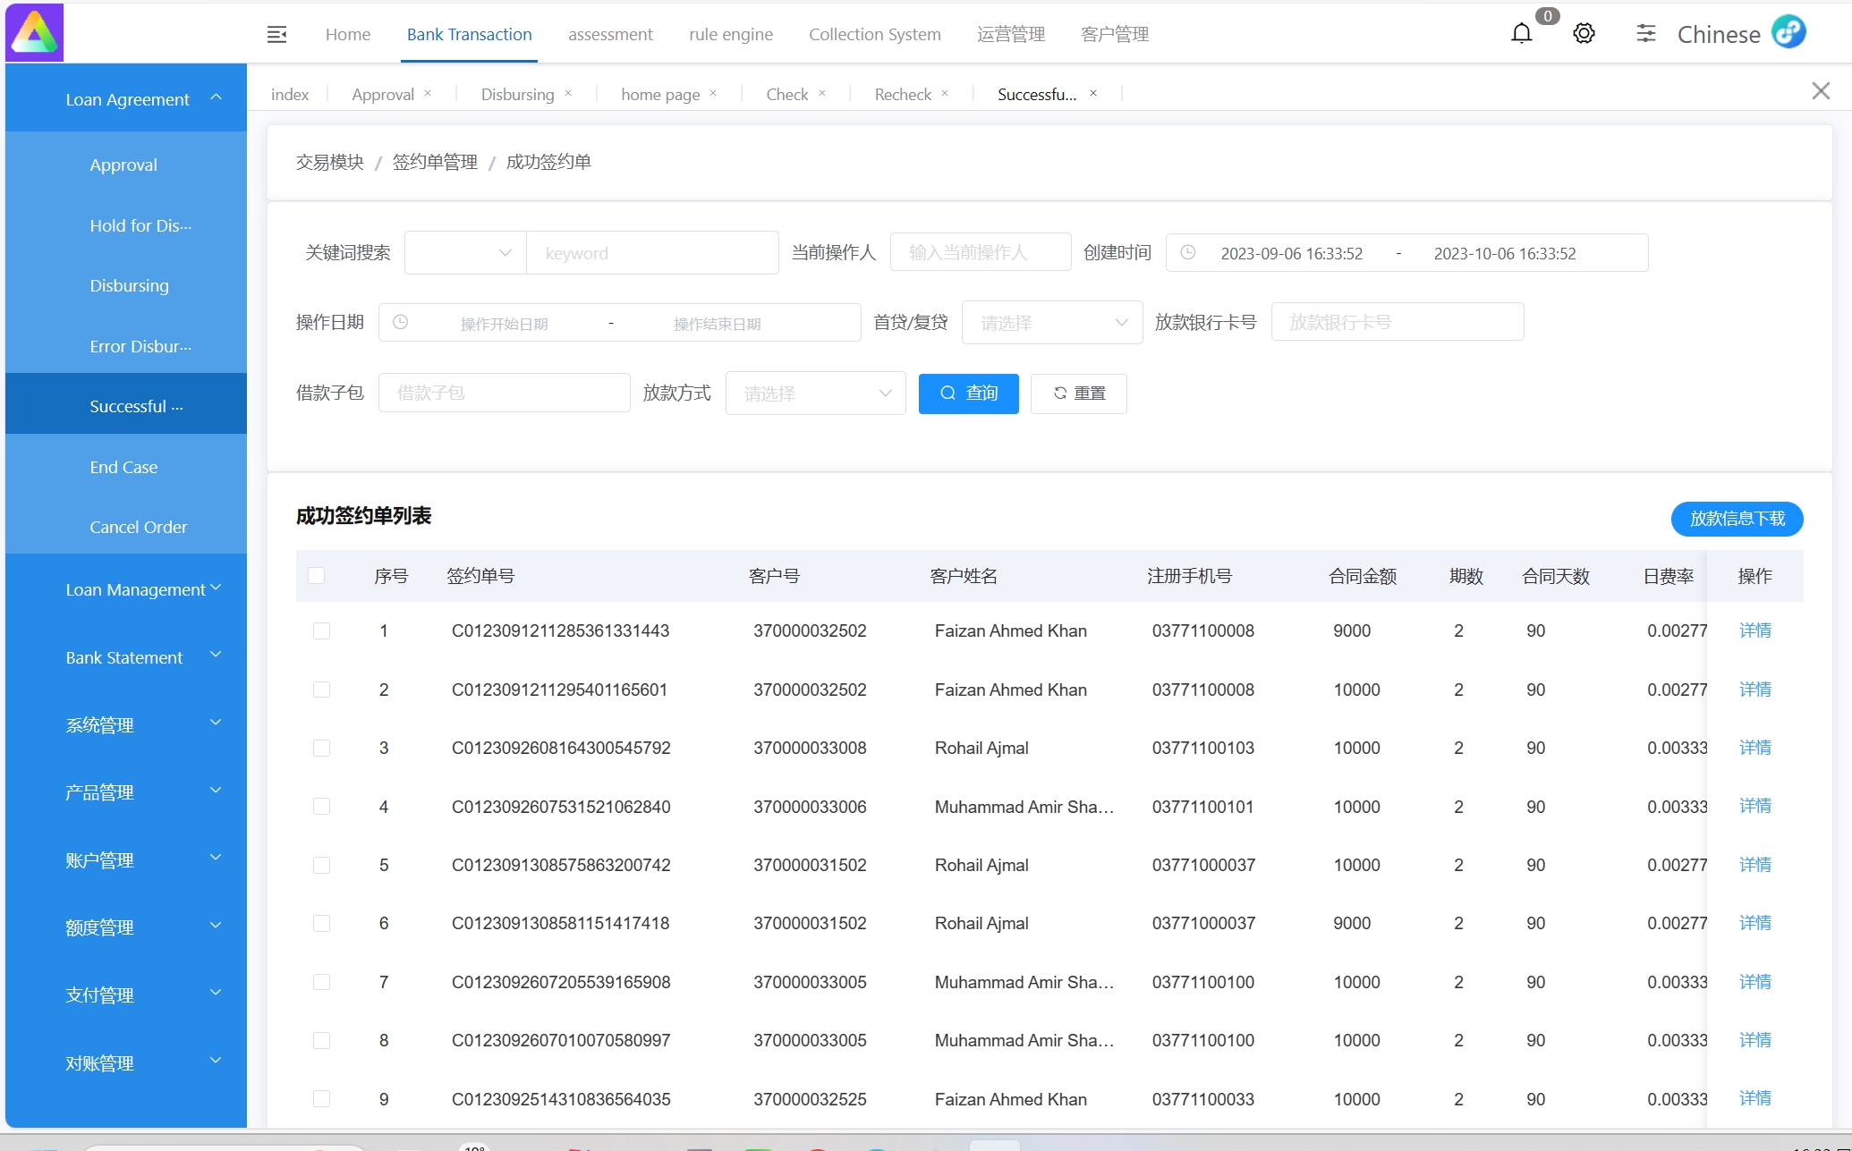Open the notification bell
This screenshot has height=1151, width=1852.
coord(1521,34)
